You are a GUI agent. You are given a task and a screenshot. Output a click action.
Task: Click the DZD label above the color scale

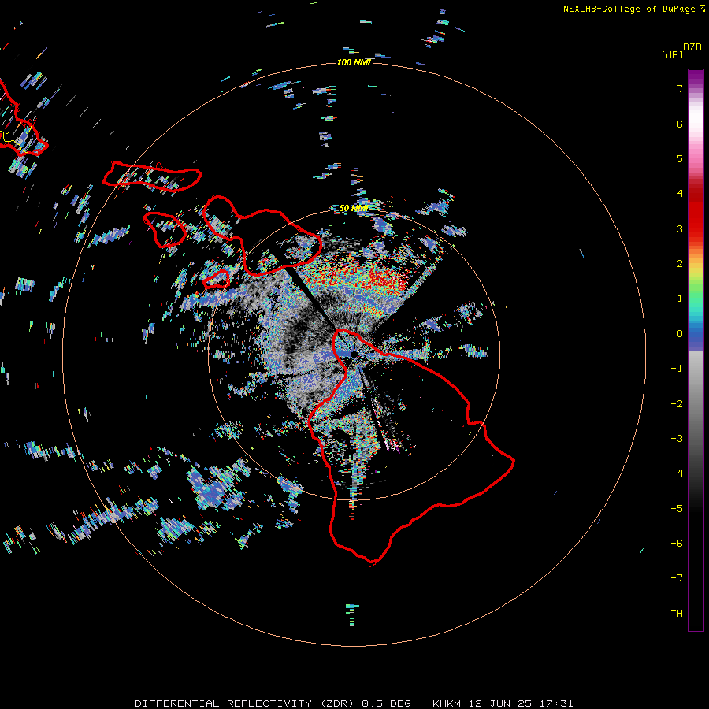click(692, 47)
